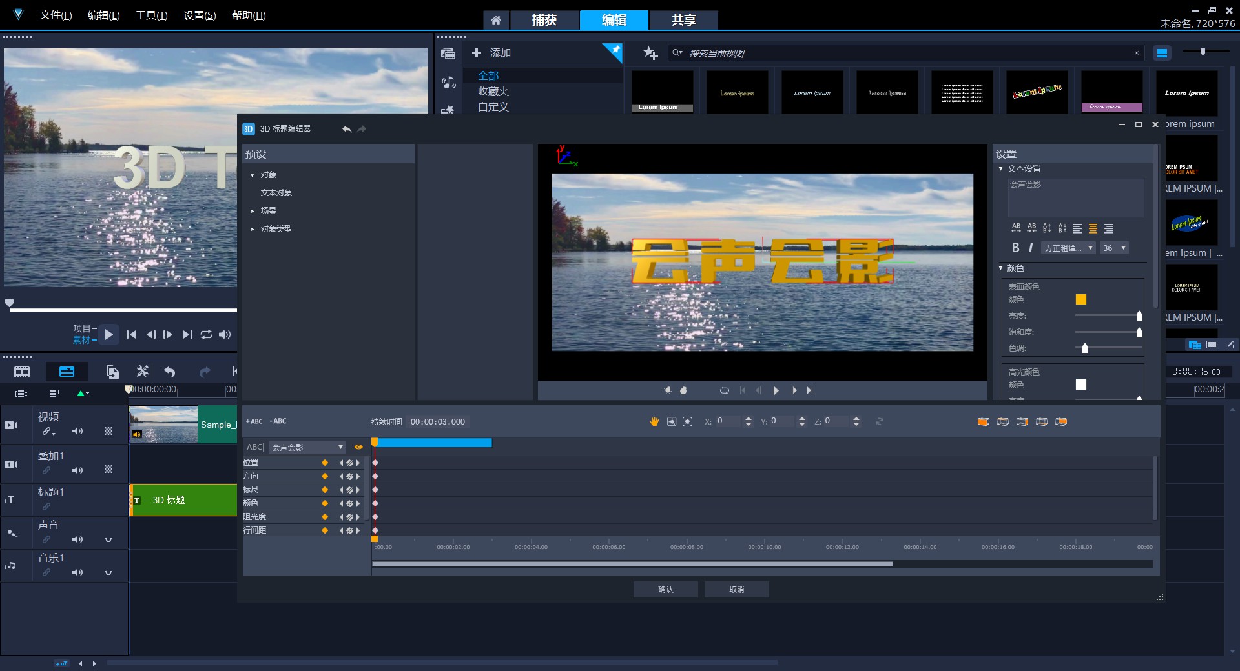Viewport: 1240px width, 671px height.
Task: Open the 编辑(E) menu in menu bar
Action: (103, 15)
